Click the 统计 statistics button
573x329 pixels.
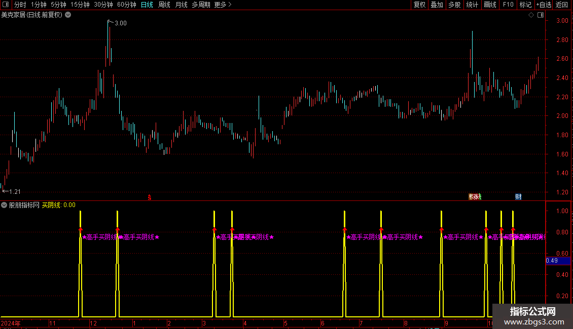(472, 5)
